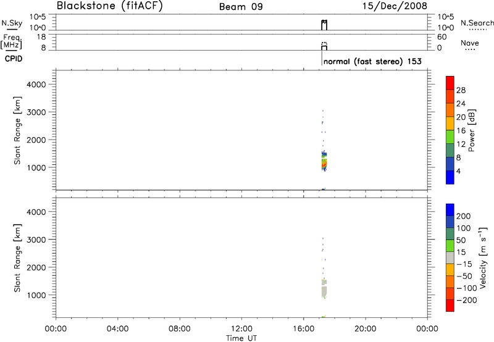Click the 'Power [dB]' colorbar title
This screenshot has height=342, width=494.
click(x=471, y=130)
